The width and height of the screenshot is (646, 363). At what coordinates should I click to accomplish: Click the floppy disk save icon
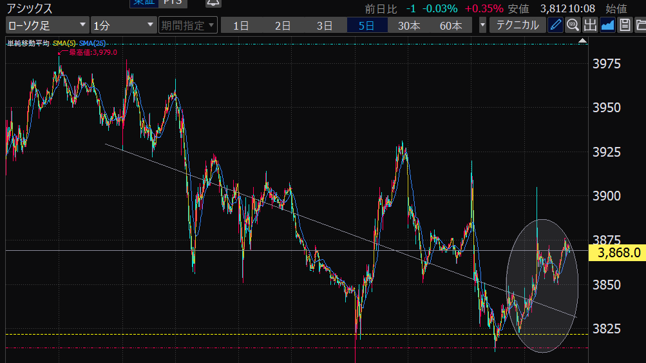624,26
